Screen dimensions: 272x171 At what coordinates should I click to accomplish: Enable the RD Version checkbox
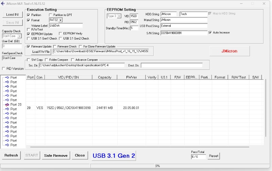coord(4,68)
